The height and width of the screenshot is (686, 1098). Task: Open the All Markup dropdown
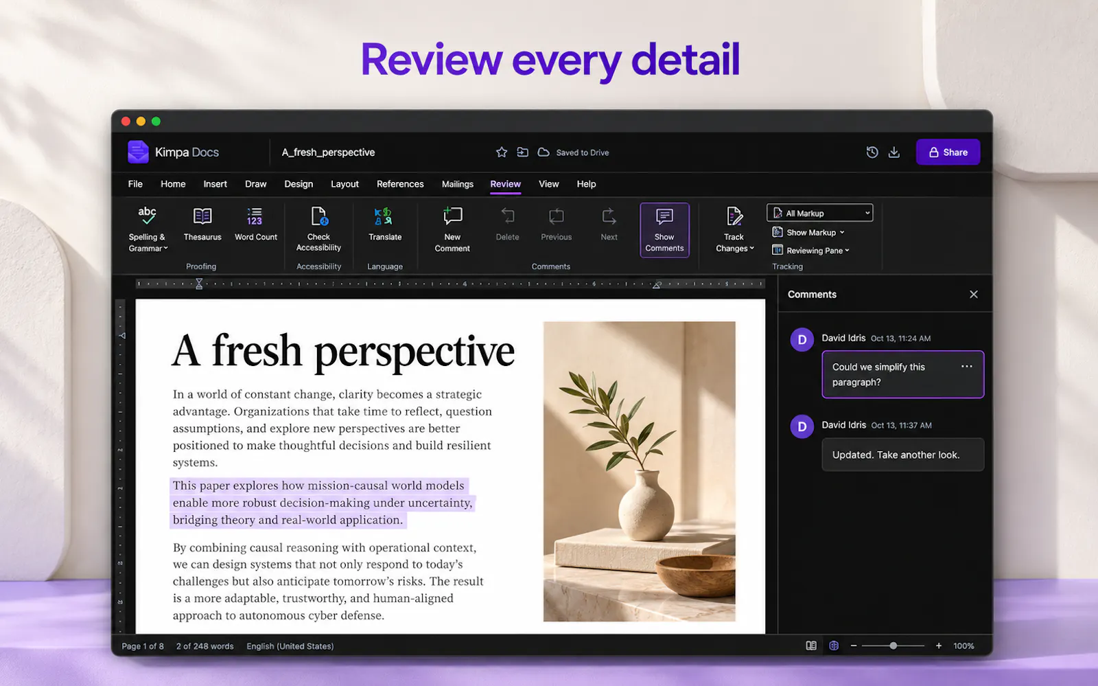point(820,213)
